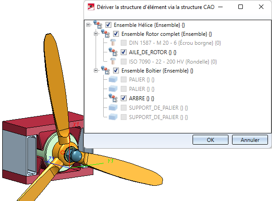This screenshot has width=272, height=201.
Task: Click the application icon in the dialog title bar
Action: 91,7
